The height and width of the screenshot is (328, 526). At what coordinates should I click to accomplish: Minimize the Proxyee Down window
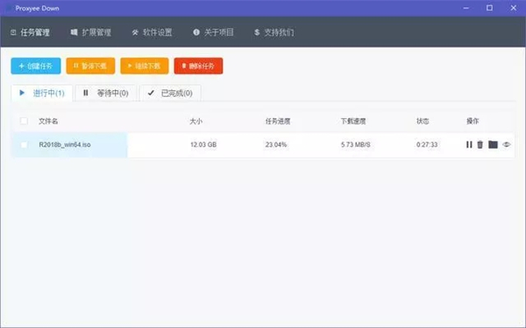(x=466, y=8)
